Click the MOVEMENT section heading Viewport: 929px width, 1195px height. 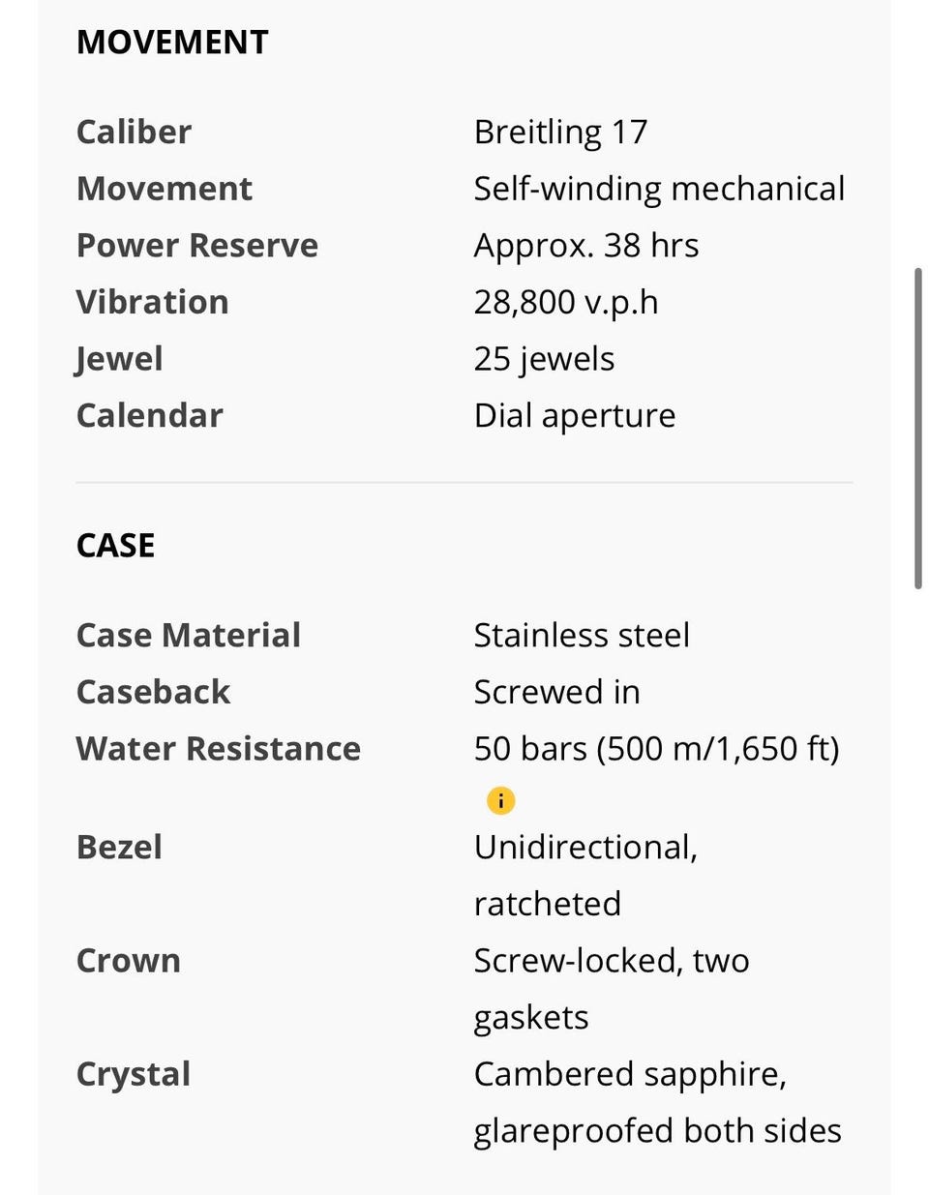coord(172,43)
